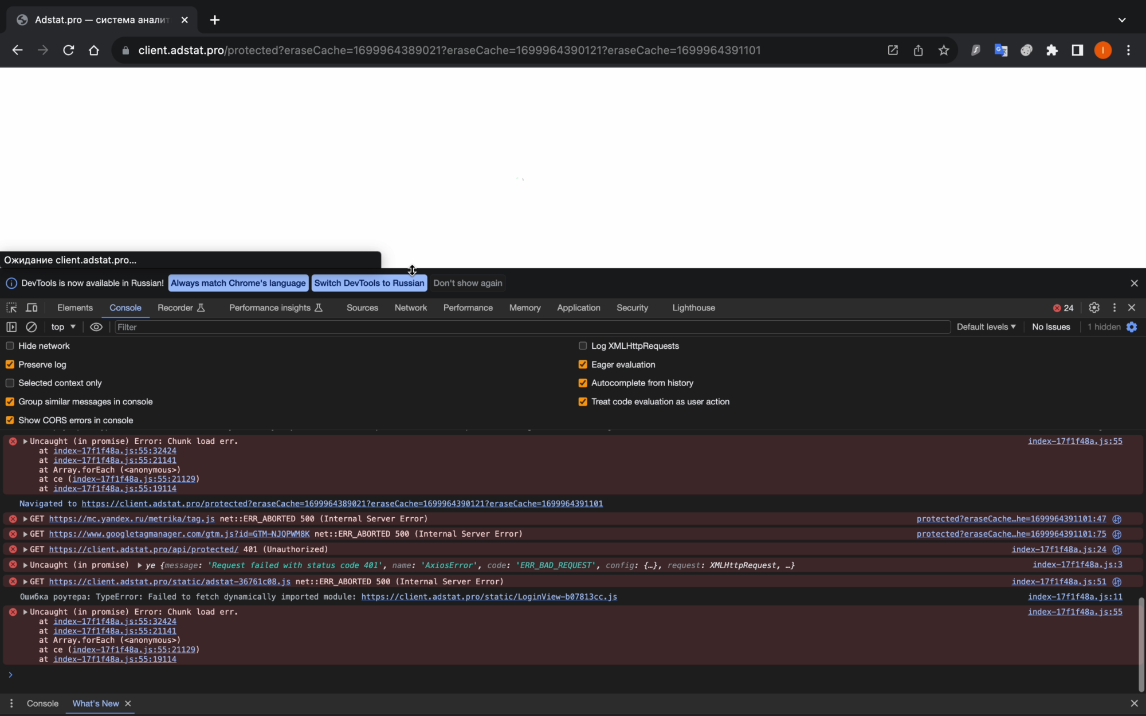1146x716 pixels.
Task: Click the Create live expression eye icon
Action: (x=96, y=326)
